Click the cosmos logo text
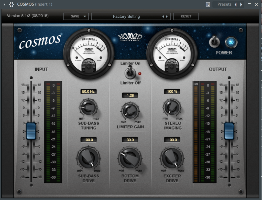 click(x=40, y=42)
